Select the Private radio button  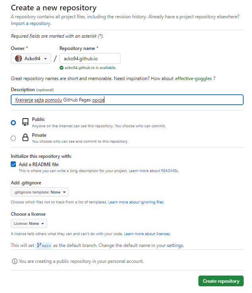pyautogui.click(x=13, y=138)
